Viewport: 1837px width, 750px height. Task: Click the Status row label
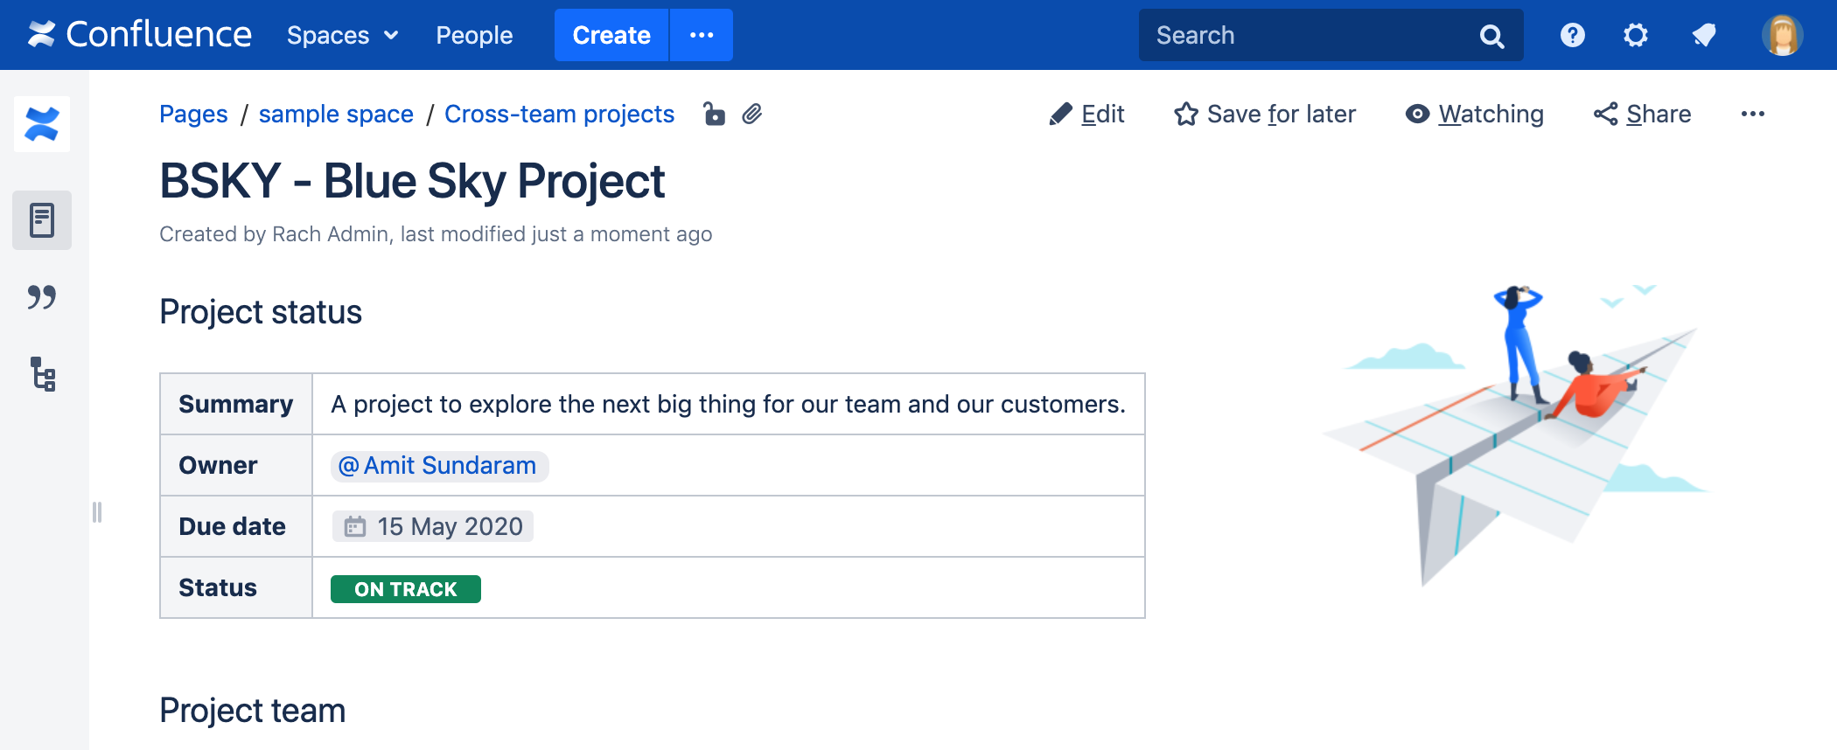[218, 587]
